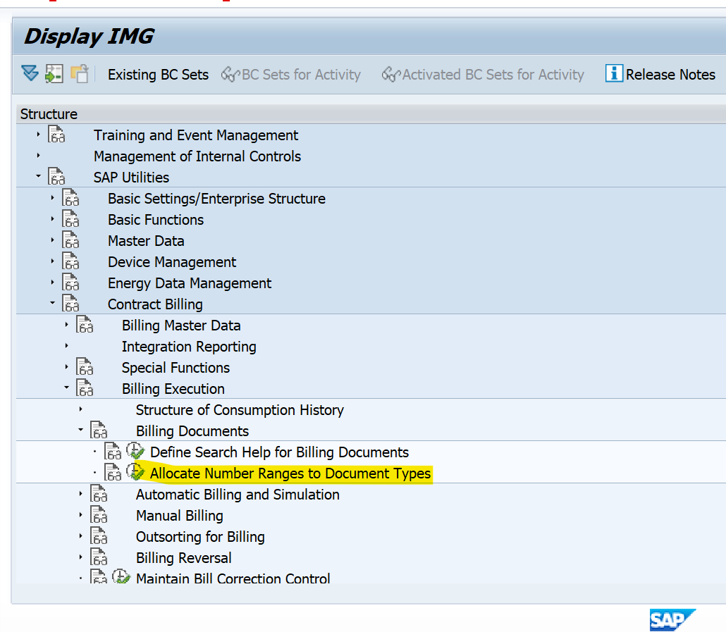Viewport: 726px width, 632px height.
Task: Open documentation icon for Manual Billing
Action: [99, 515]
